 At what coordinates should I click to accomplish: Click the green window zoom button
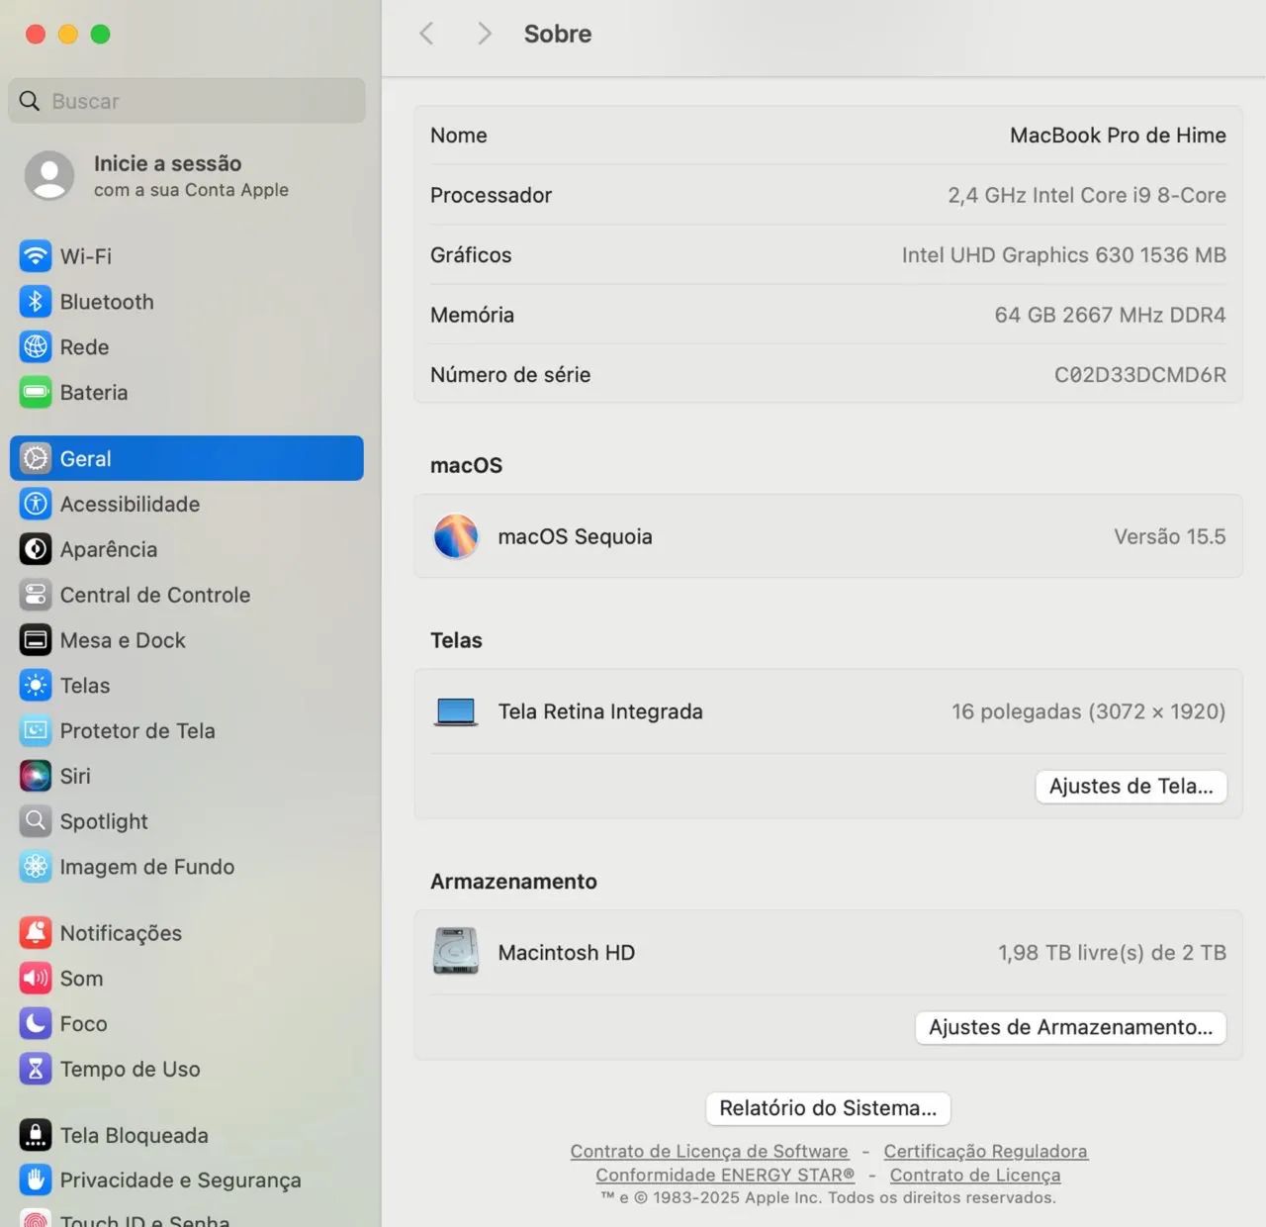100,34
